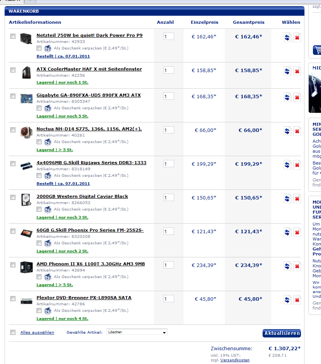This screenshot has width=321, height=364.
Task: Click refresh icon for Noctua NH-D14 row
Action: (x=288, y=131)
